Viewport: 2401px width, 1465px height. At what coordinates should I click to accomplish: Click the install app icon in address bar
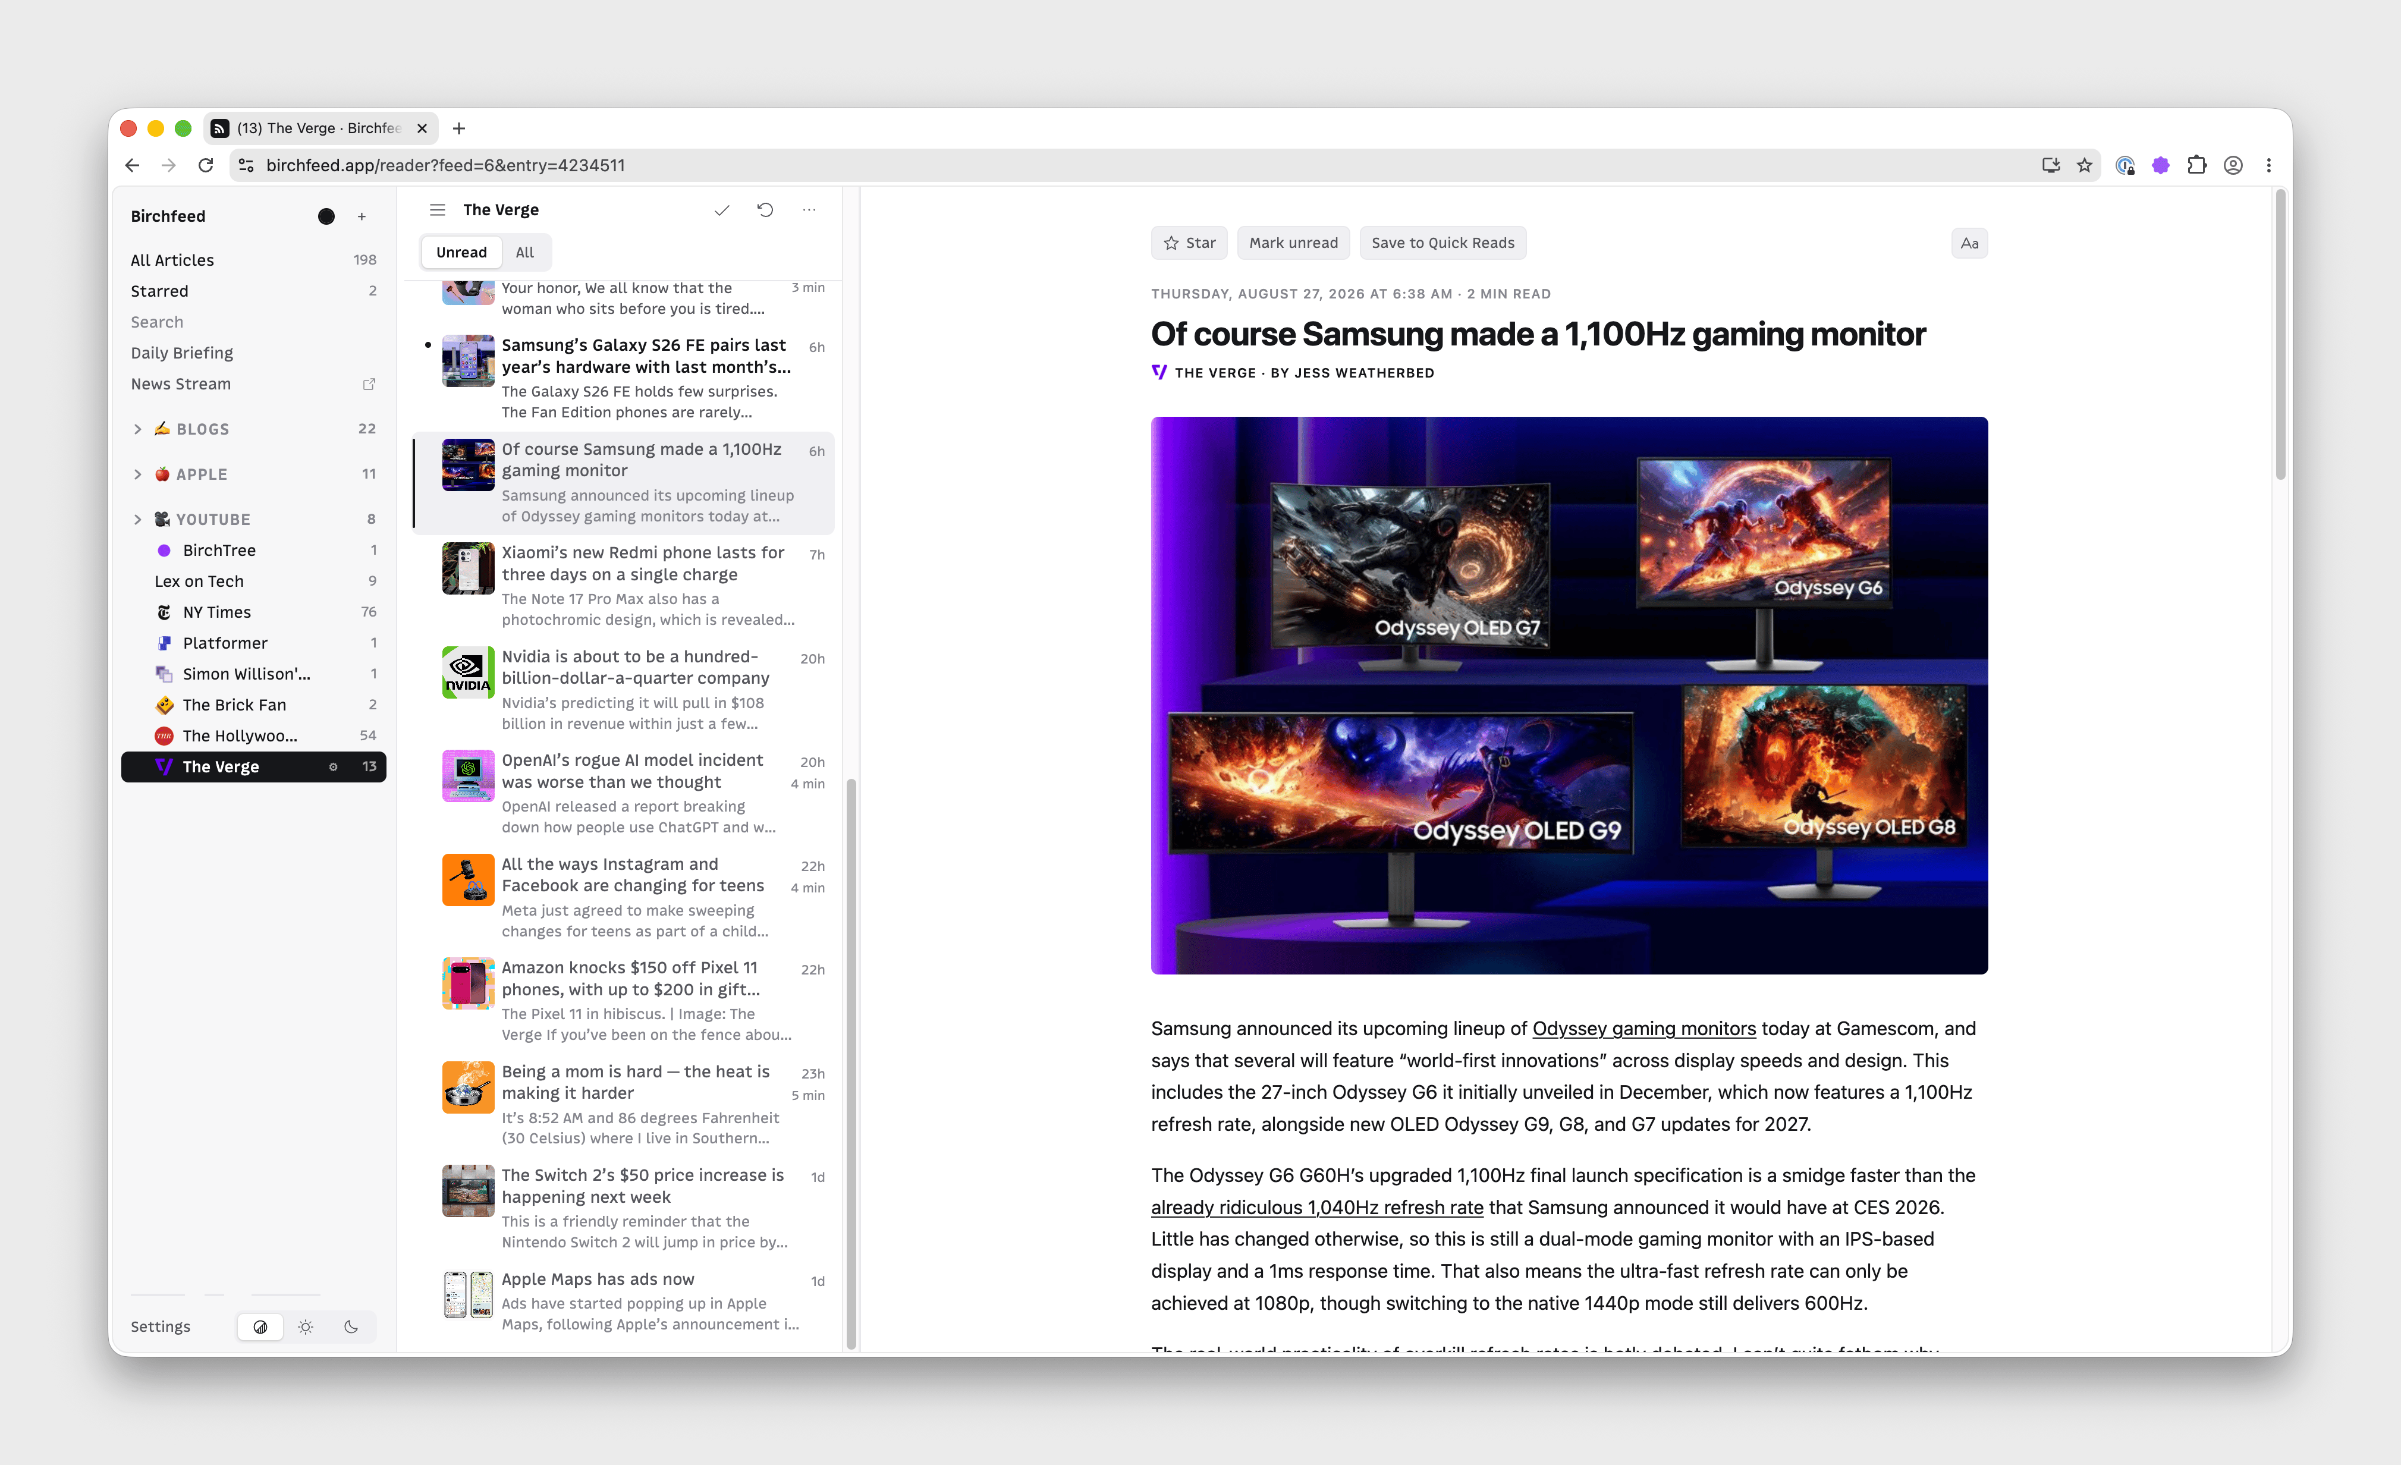pos(2050,166)
